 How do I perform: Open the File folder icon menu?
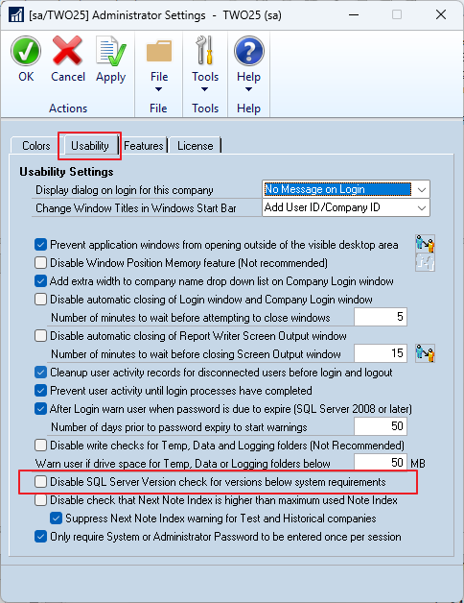coord(159,51)
